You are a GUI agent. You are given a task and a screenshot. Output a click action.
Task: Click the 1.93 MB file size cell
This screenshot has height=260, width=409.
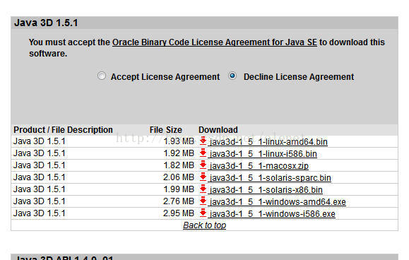pyautogui.click(x=179, y=141)
